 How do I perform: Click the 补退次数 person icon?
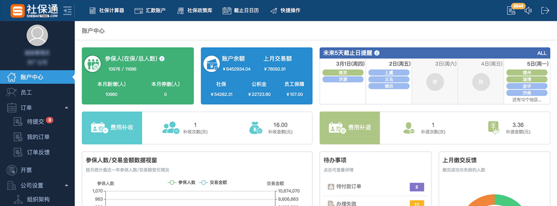tap(409, 128)
